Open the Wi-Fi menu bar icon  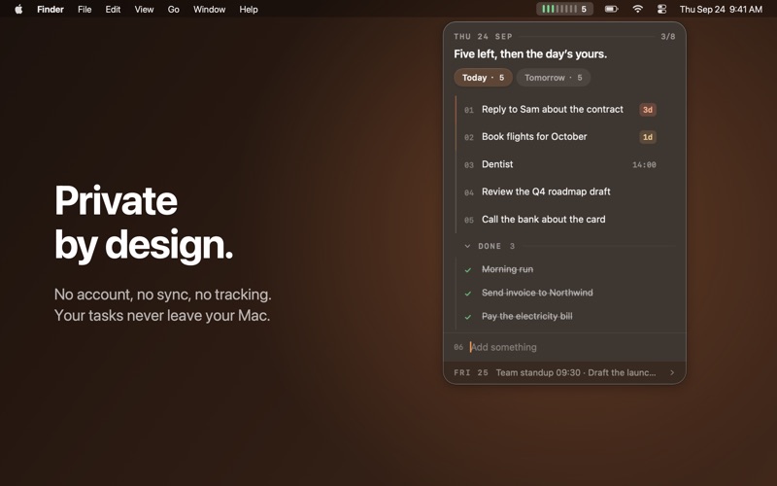click(638, 9)
